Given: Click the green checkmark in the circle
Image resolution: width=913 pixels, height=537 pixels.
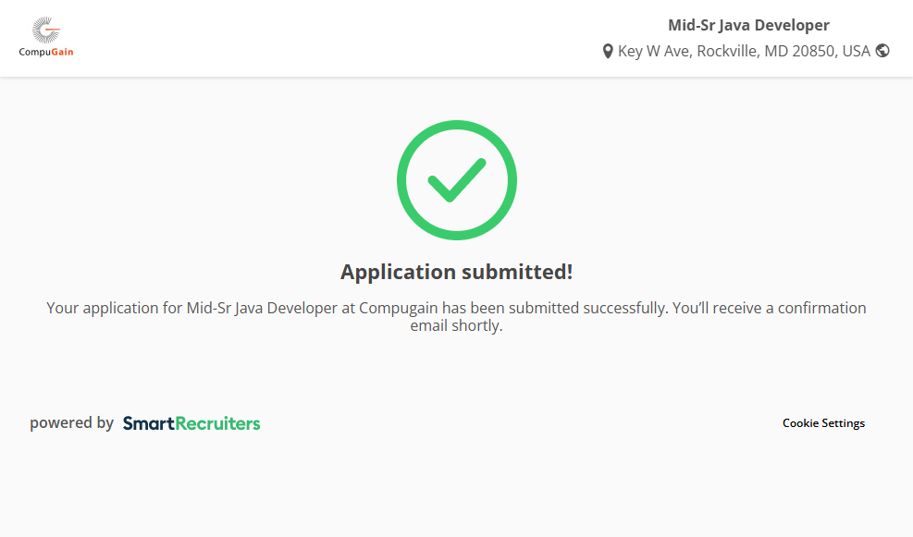Looking at the screenshot, I should pyautogui.click(x=457, y=180).
